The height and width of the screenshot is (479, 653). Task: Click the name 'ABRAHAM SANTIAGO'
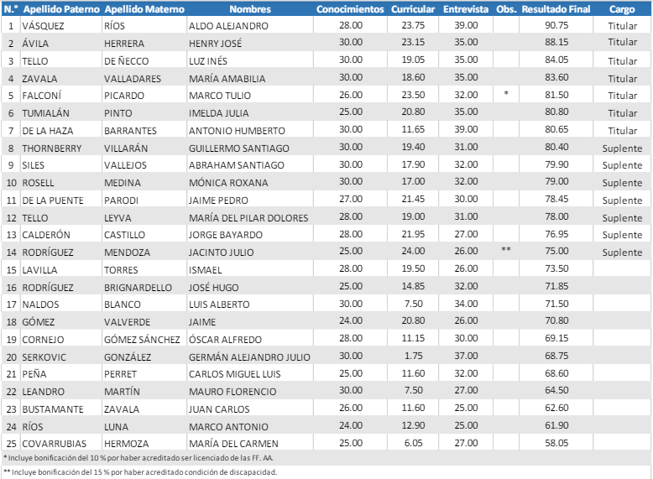[237, 165]
